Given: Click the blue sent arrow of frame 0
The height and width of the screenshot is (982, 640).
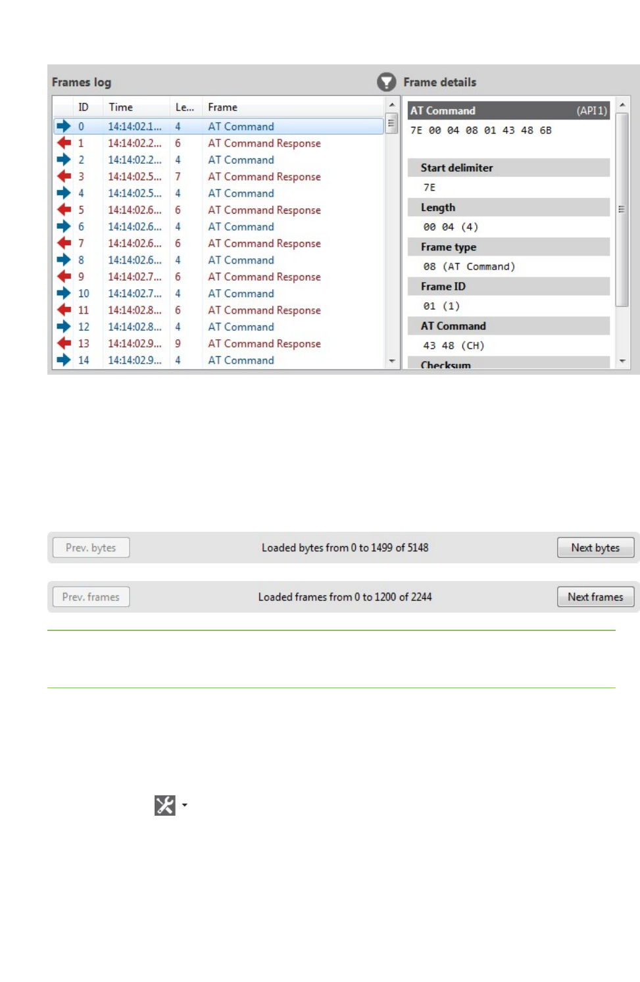Looking at the screenshot, I should (x=64, y=126).
